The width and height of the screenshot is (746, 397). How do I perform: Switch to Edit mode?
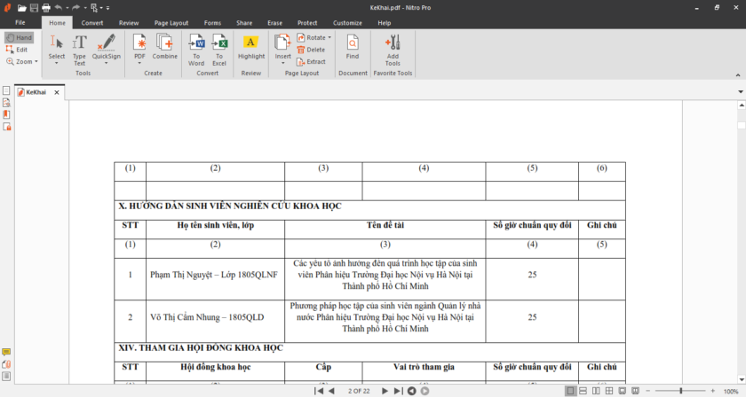19,50
